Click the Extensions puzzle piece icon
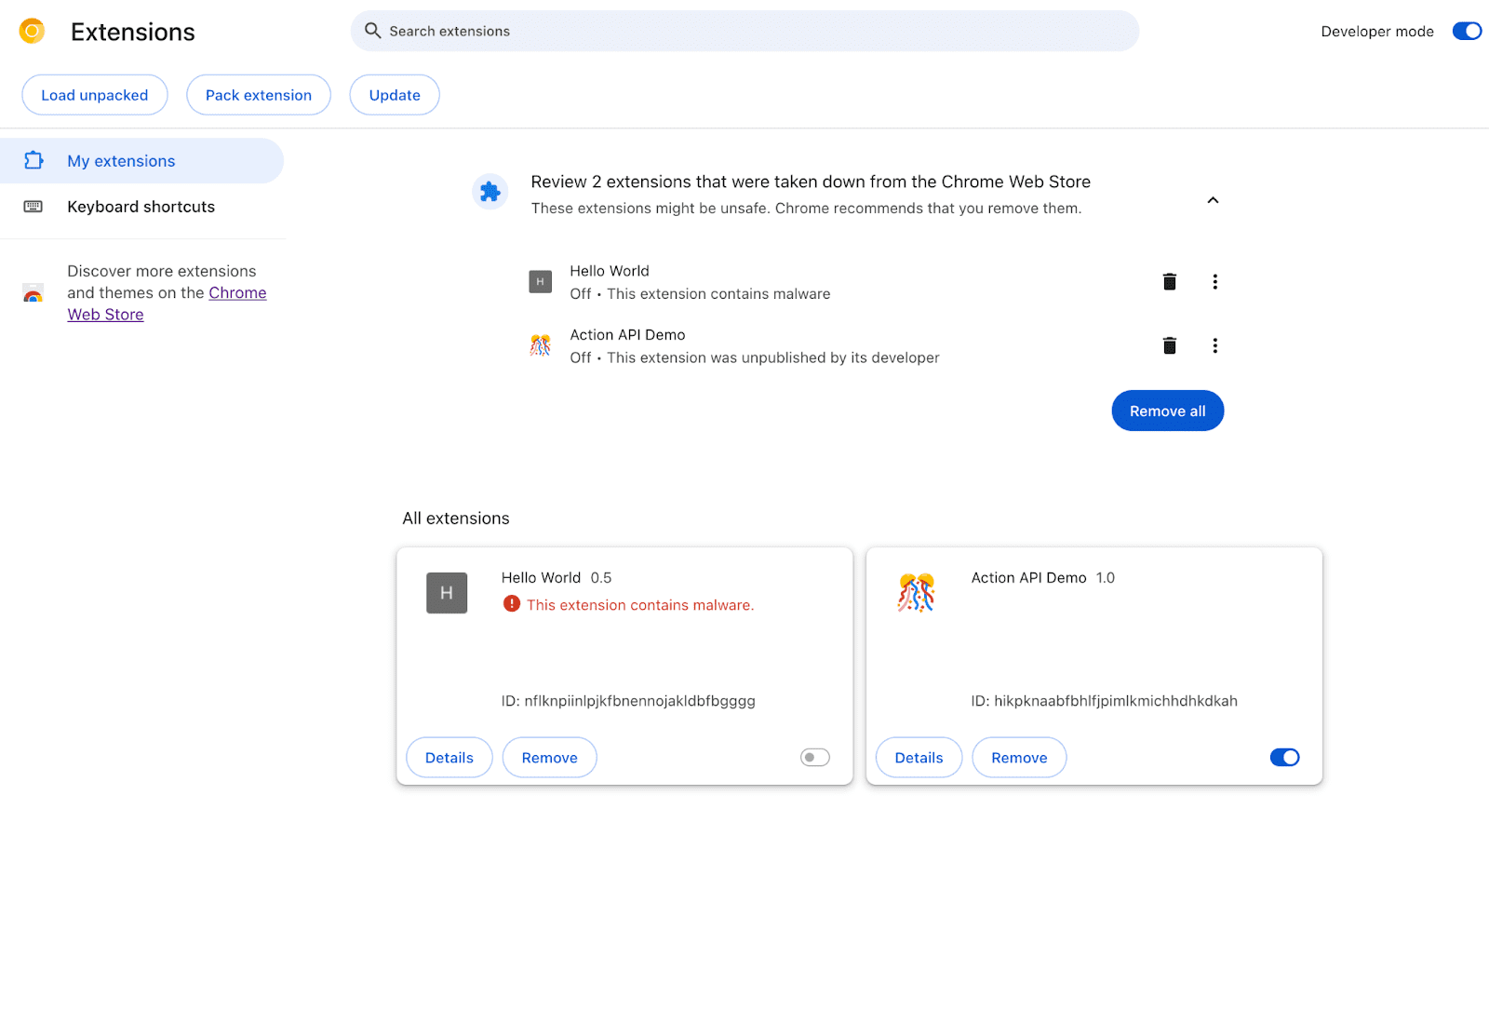Viewport: 1489px width, 1024px height. [490, 192]
